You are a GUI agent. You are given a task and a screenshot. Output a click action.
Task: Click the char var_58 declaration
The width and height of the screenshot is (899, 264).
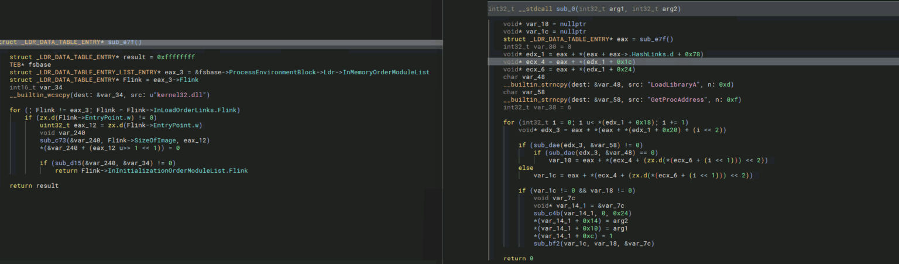pyautogui.click(x=524, y=92)
